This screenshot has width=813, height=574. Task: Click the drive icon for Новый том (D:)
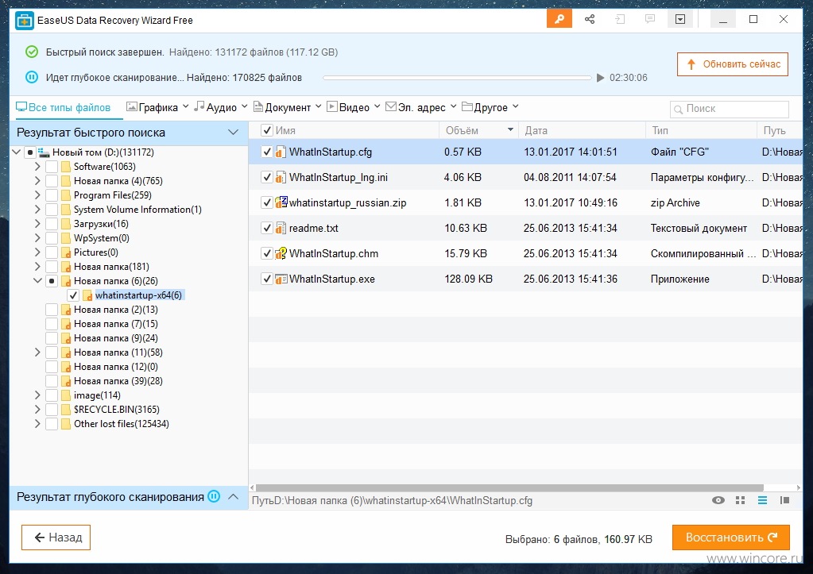coord(44,152)
